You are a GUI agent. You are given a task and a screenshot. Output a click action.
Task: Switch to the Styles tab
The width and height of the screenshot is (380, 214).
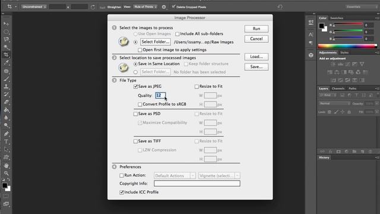(344, 53)
